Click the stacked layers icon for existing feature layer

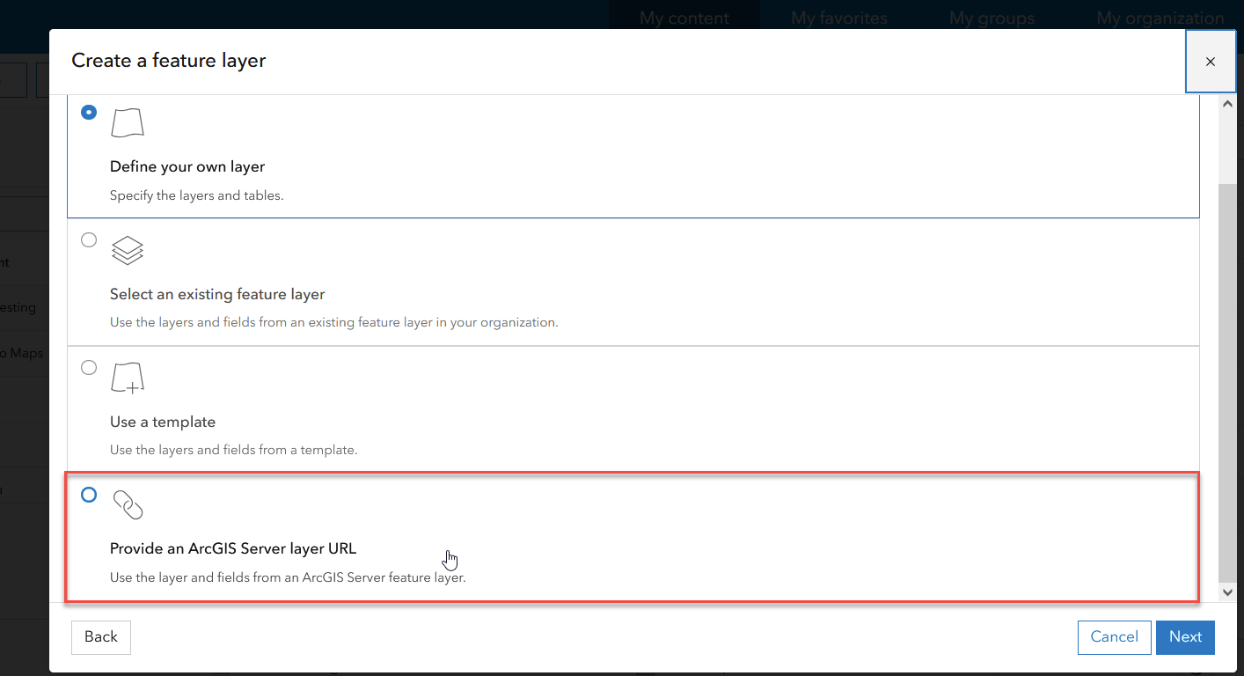(128, 250)
